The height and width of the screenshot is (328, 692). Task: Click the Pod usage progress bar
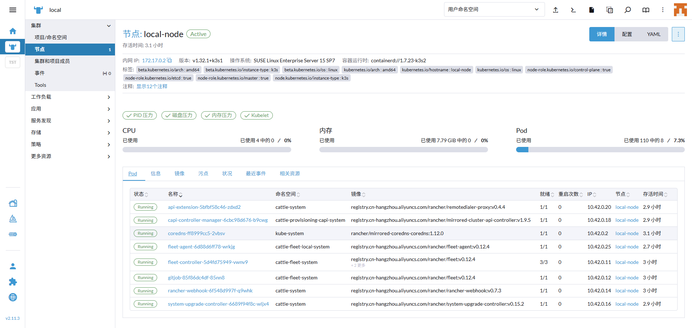[x=600, y=150]
